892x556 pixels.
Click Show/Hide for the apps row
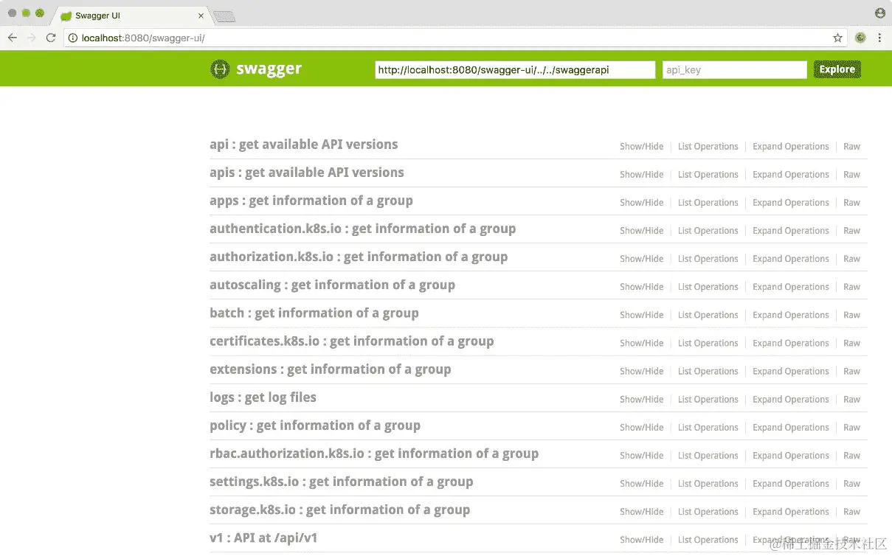tap(641, 203)
